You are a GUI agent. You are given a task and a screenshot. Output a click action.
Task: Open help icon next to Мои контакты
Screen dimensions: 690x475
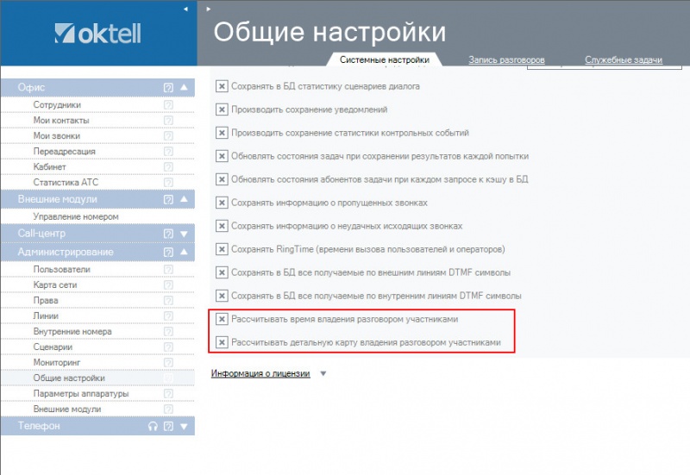(x=168, y=120)
